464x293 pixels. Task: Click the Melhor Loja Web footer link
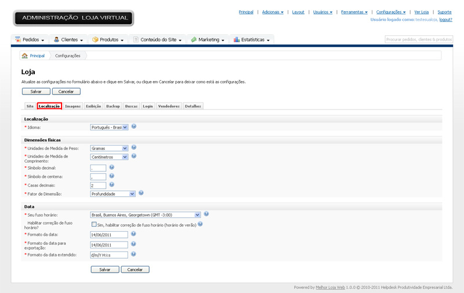(330, 287)
